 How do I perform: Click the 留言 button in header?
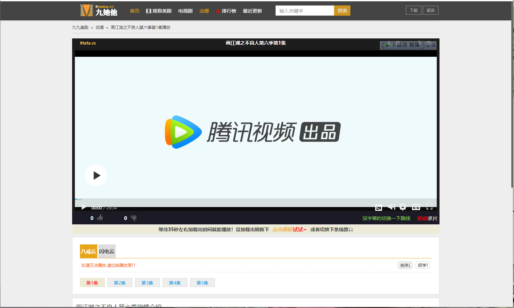[431, 10]
